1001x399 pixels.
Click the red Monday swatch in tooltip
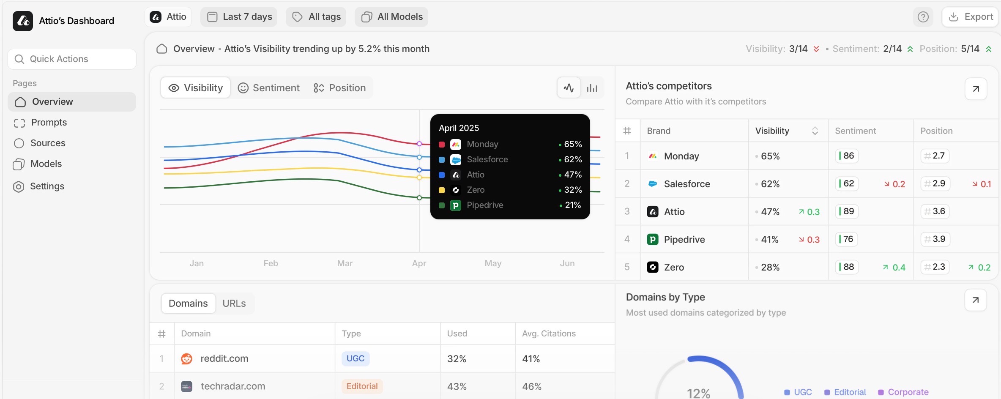coord(442,145)
